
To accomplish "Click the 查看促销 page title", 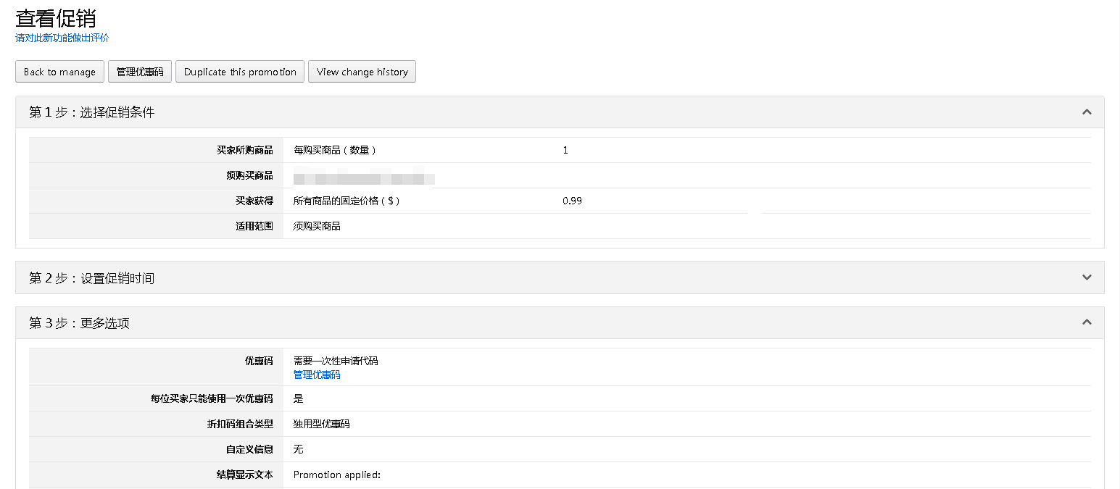I will pos(56,18).
